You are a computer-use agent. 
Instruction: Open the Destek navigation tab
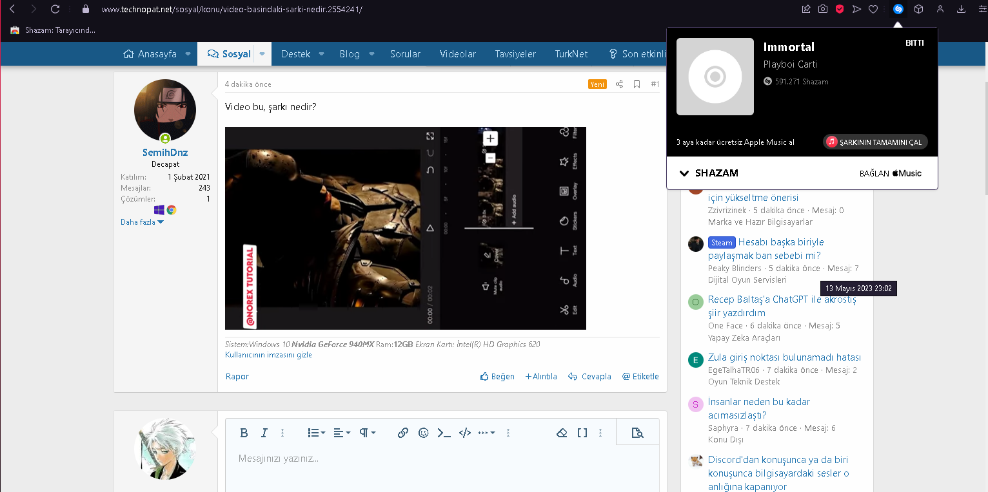click(x=296, y=54)
